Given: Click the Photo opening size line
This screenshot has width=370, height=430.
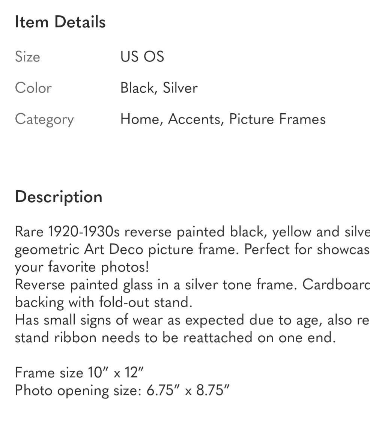Looking at the screenshot, I should point(122,390).
